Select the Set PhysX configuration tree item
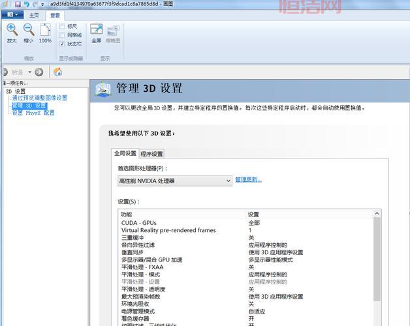The height and width of the screenshot is (326, 410). (33, 112)
